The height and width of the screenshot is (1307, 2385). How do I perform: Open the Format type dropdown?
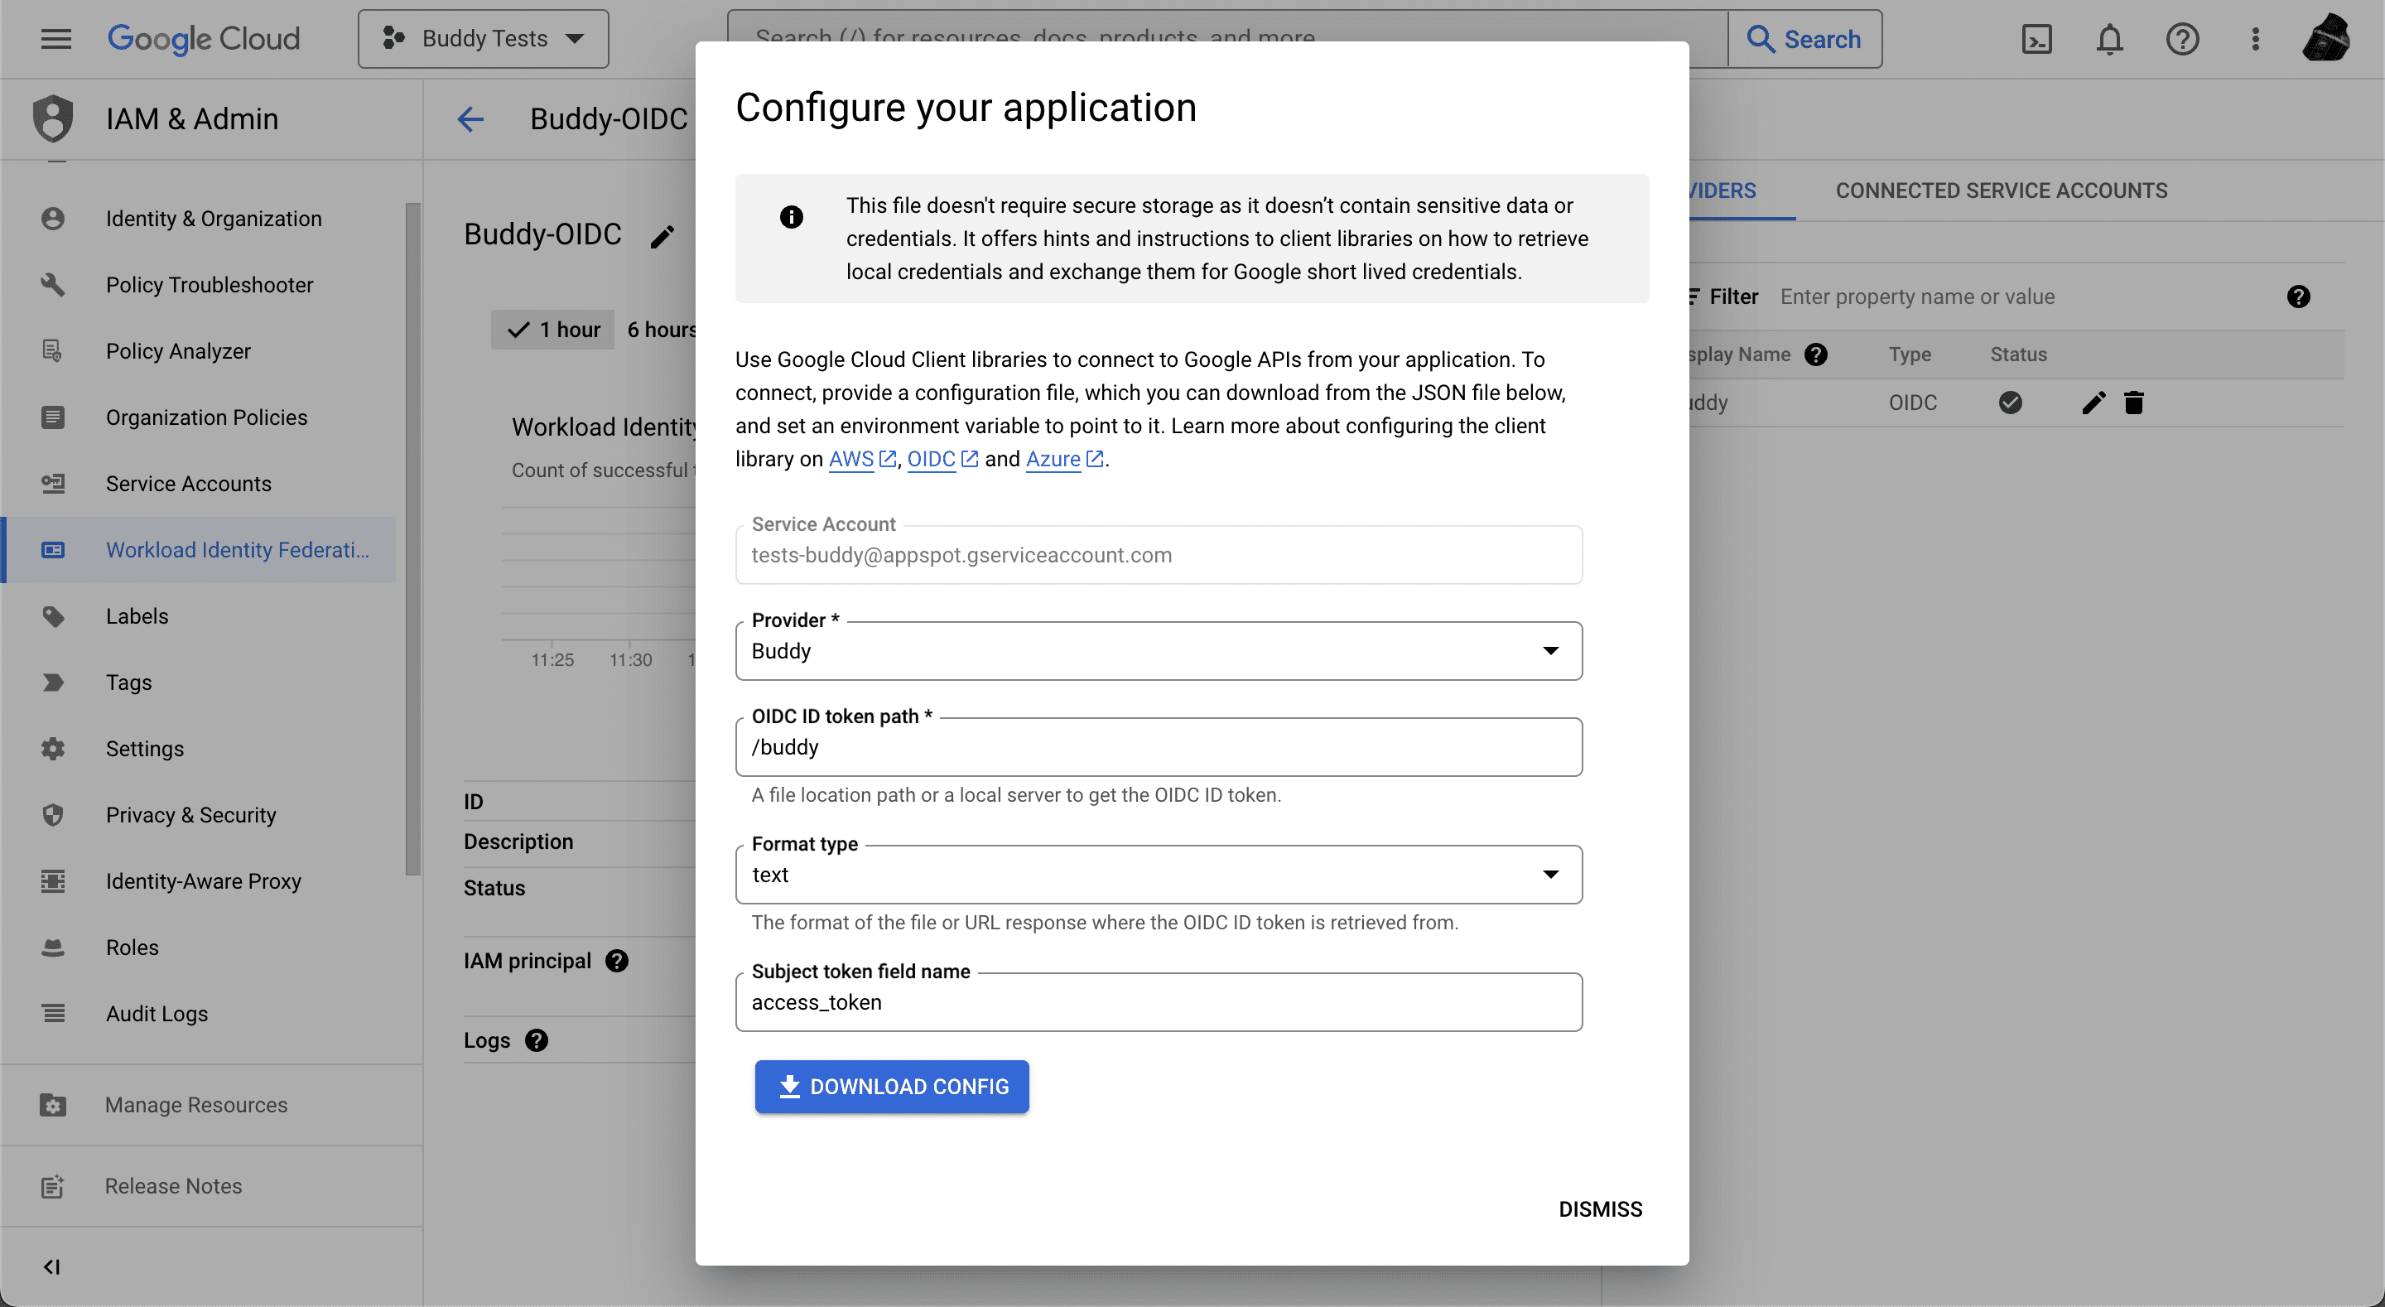point(1159,875)
